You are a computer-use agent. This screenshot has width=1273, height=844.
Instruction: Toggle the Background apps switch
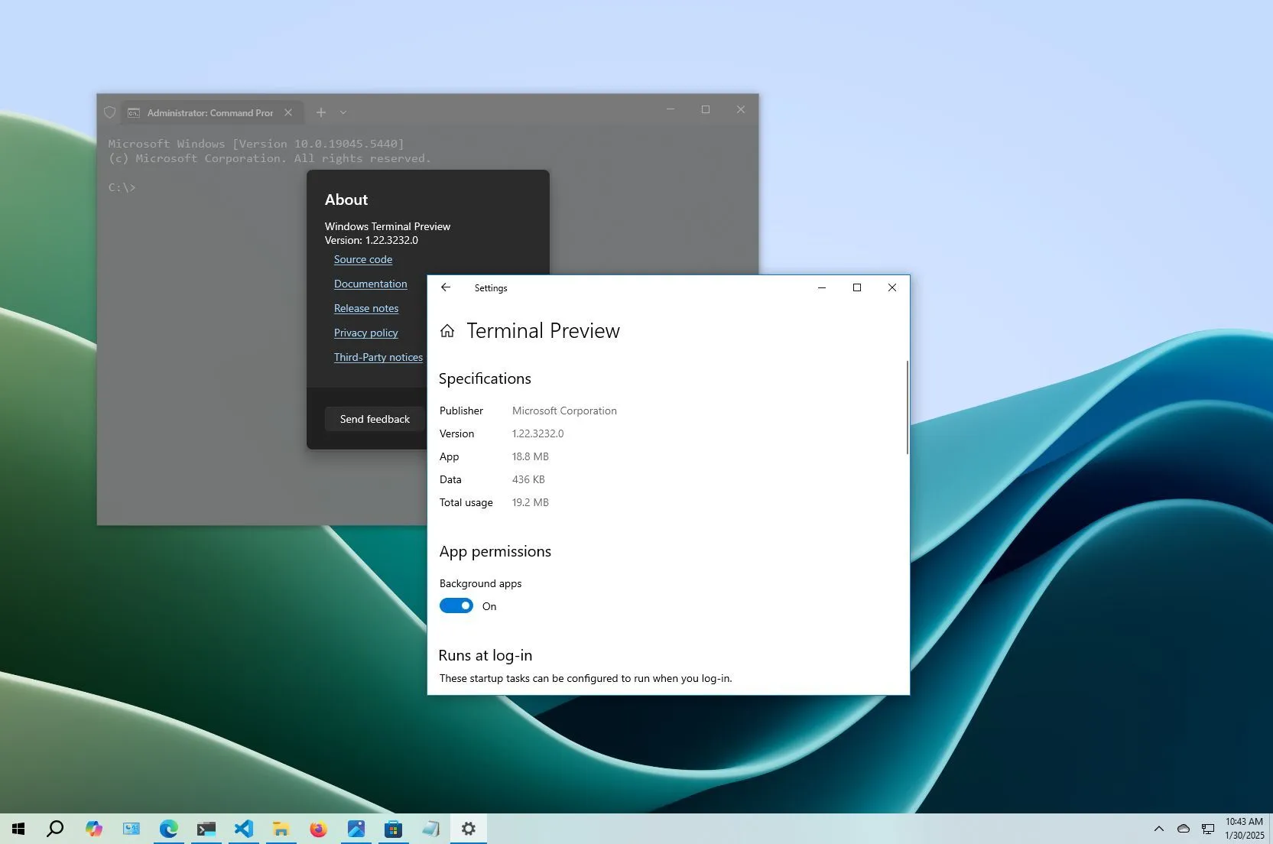pos(456,605)
